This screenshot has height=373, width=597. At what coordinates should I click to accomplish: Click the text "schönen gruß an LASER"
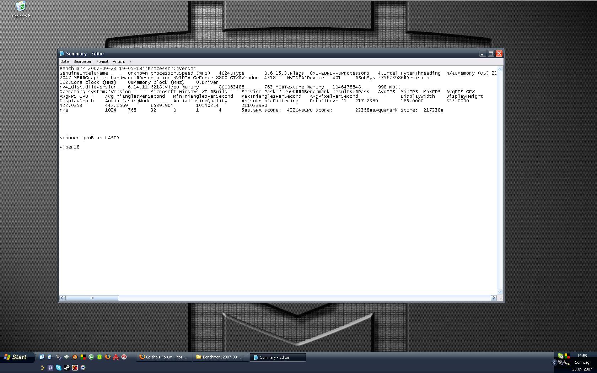89,138
